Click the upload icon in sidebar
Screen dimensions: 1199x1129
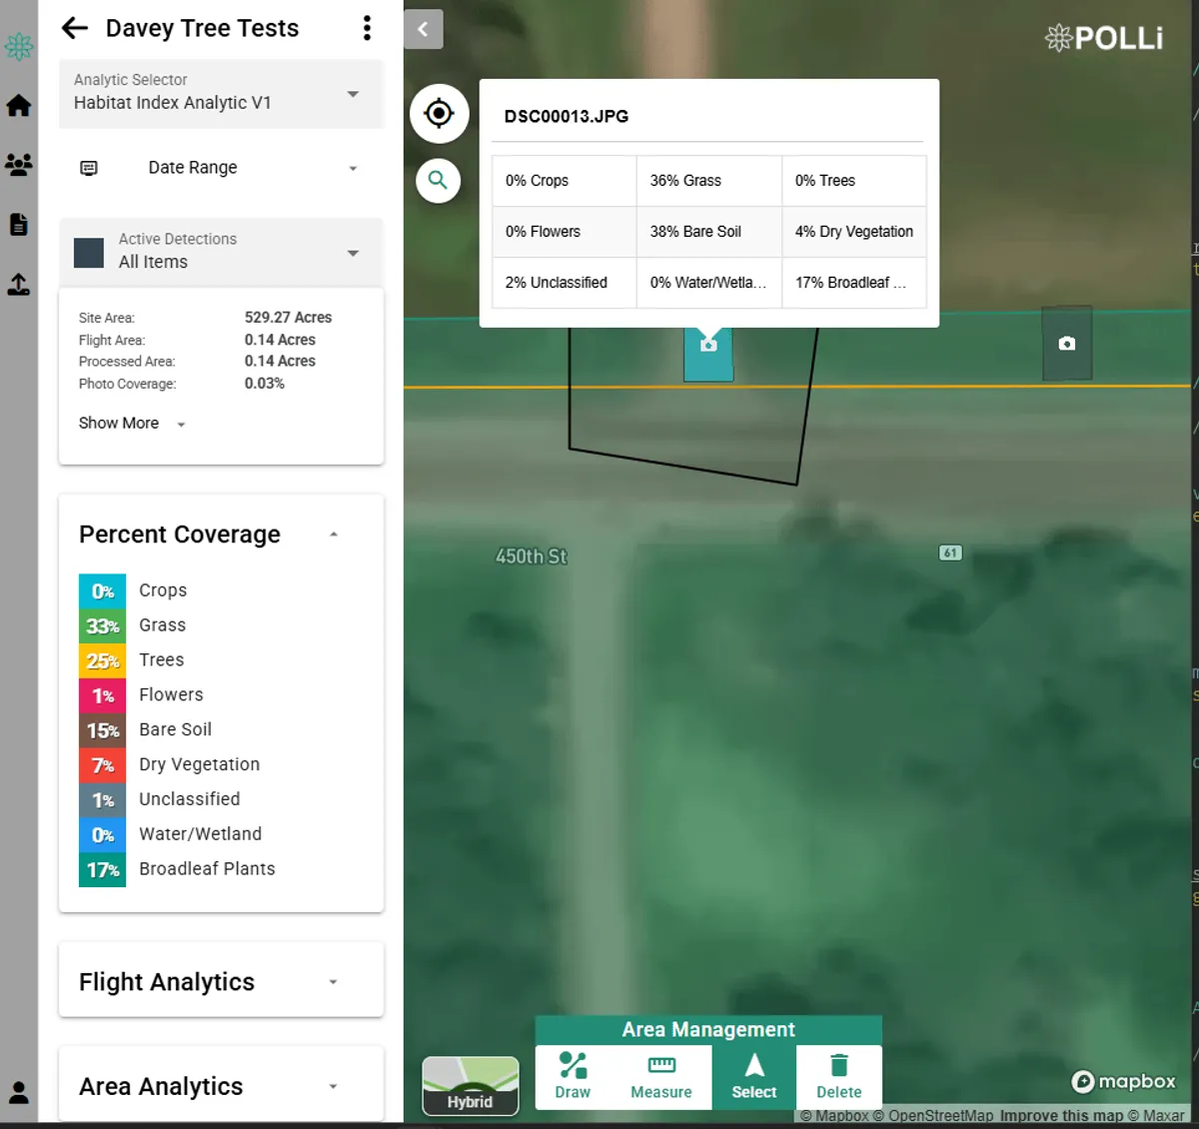19,285
